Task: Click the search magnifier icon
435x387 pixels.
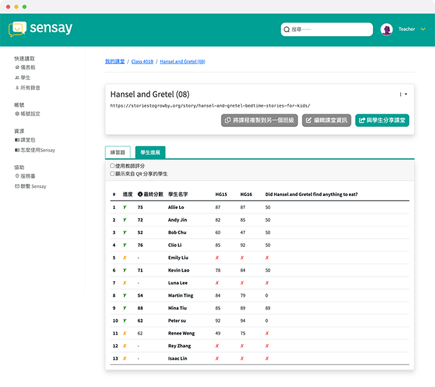Action: (286, 30)
